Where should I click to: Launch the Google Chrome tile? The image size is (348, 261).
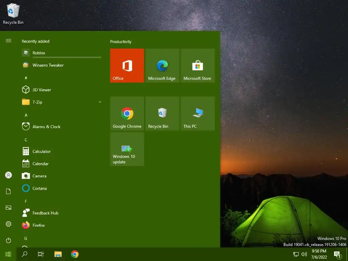(127, 114)
